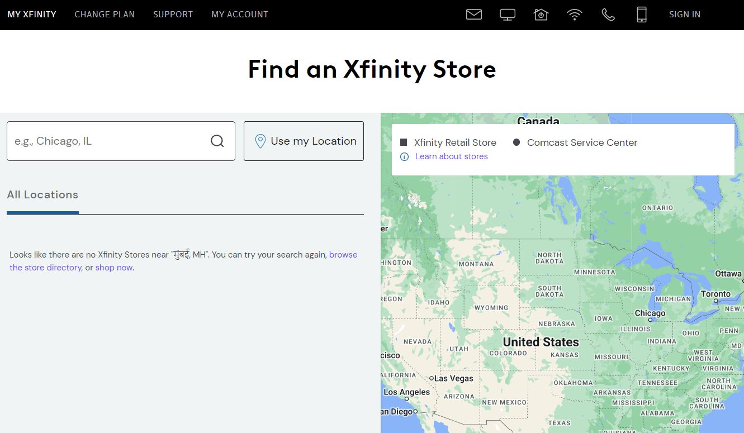
Task: Open the email icon in the top bar
Action: tap(473, 15)
